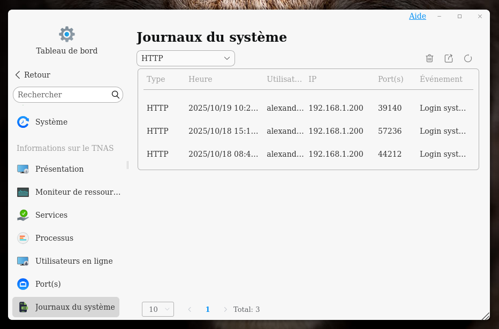Viewport: 499px width, 329px height.
Task: Click into the Rechercher search field
Action: click(63, 95)
